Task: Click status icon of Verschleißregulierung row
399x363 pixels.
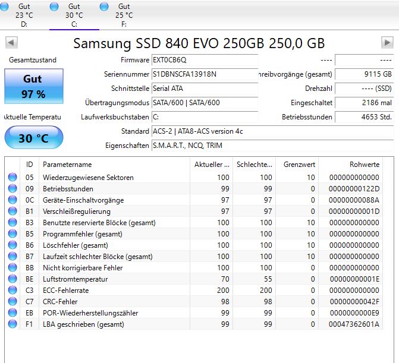Action: click(12, 211)
